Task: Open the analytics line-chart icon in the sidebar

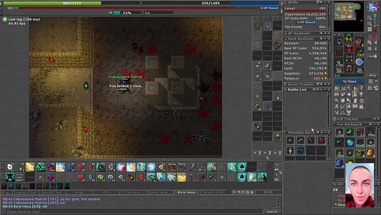Action: tap(343, 107)
